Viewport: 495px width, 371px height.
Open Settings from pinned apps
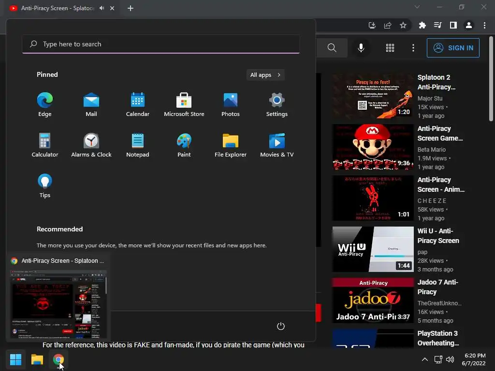pyautogui.click(x=277, y=104)
